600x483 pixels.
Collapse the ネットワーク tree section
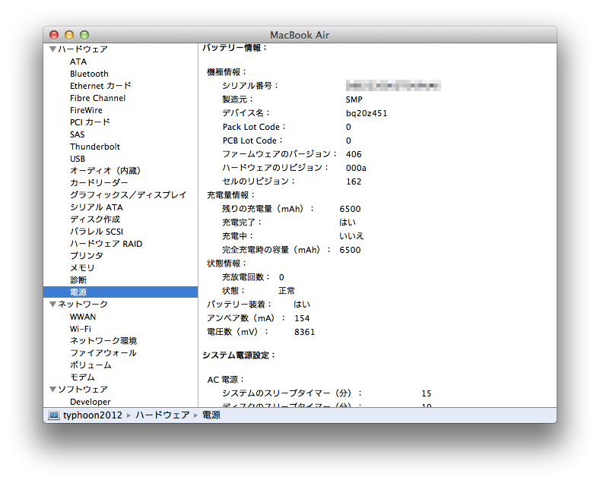tap(52, 305)
